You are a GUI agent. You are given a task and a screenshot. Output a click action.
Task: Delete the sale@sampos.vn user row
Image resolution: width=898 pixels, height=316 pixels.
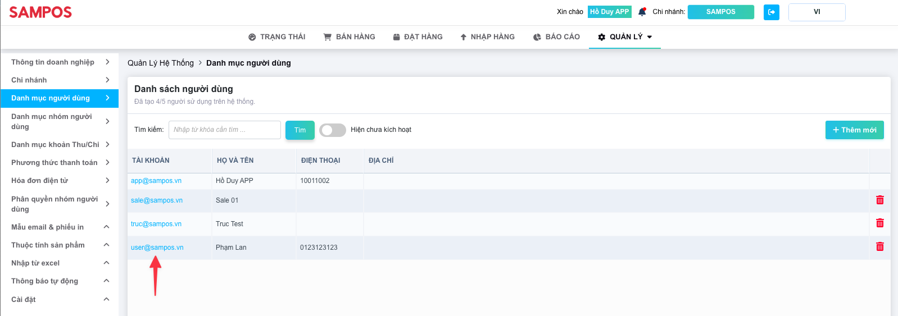tap(879, 200)
